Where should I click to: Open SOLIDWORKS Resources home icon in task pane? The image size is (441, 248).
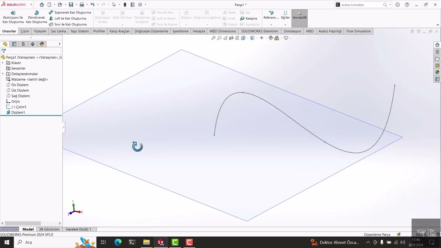click(437, 45)
